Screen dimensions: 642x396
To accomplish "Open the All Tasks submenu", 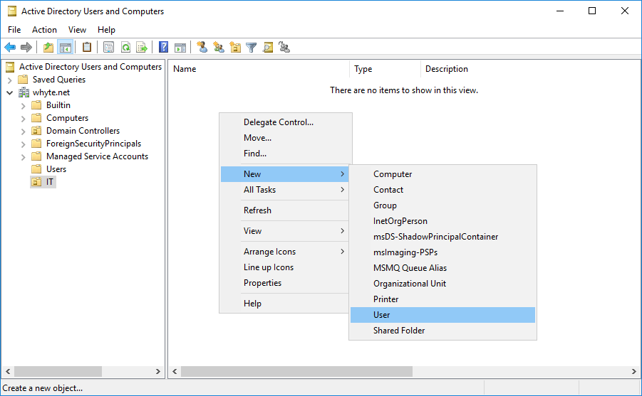I will pyautogui.click(x=284, y=190).
